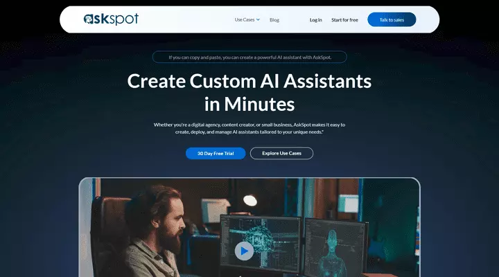Image resolution: width=499 pixels, height=277 pixels.
Task: Click the Log in link
Action: tap(315, 20)
